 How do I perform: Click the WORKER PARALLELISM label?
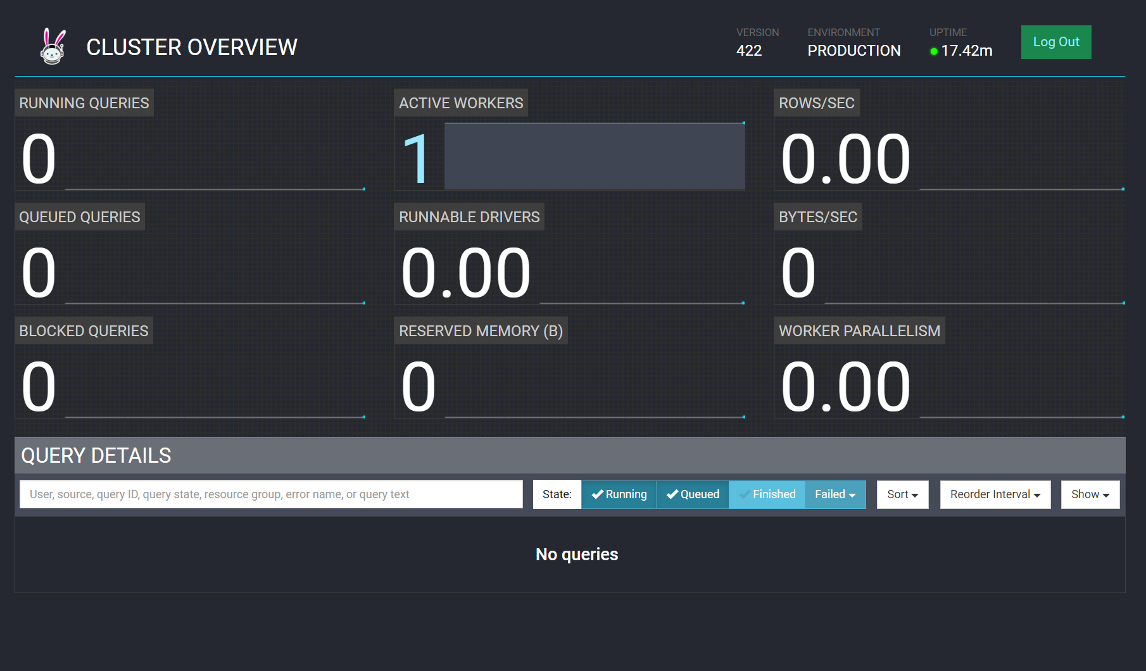click(859, 330)
